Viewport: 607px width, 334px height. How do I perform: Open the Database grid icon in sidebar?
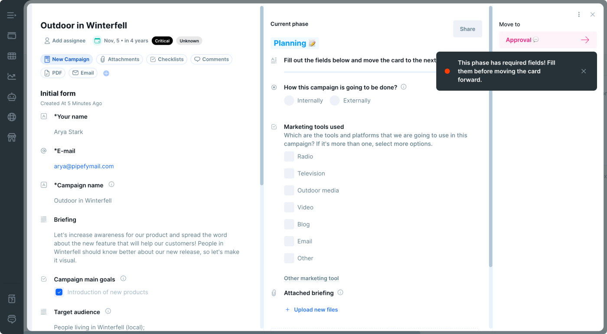click(x=11, y=56)
